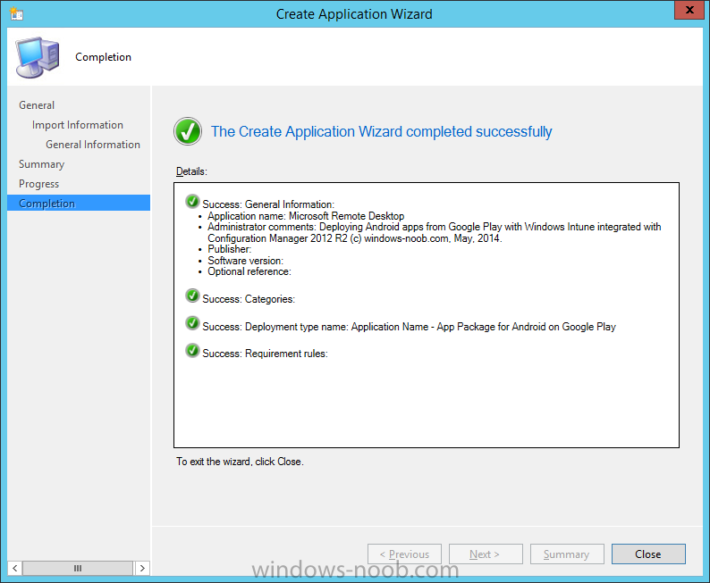
Task: Click checkmark icon beside Success: Categories
Action: tap(192, 296)
